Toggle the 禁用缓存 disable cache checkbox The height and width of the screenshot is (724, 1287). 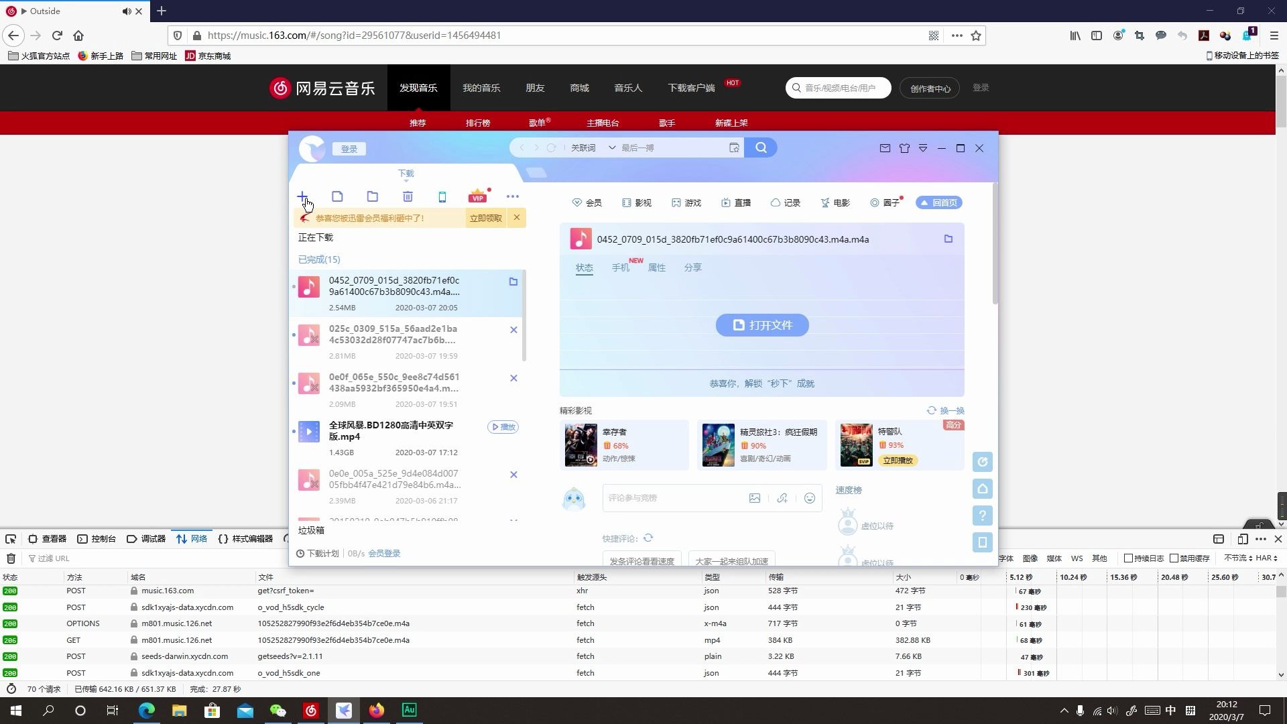pos(1174,558)
